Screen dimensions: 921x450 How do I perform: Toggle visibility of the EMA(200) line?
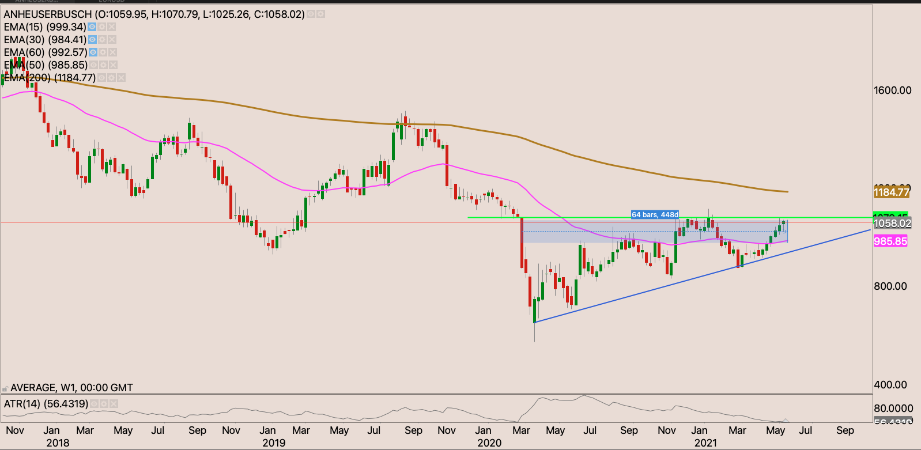pyautogui.click(x=101, y=78)
